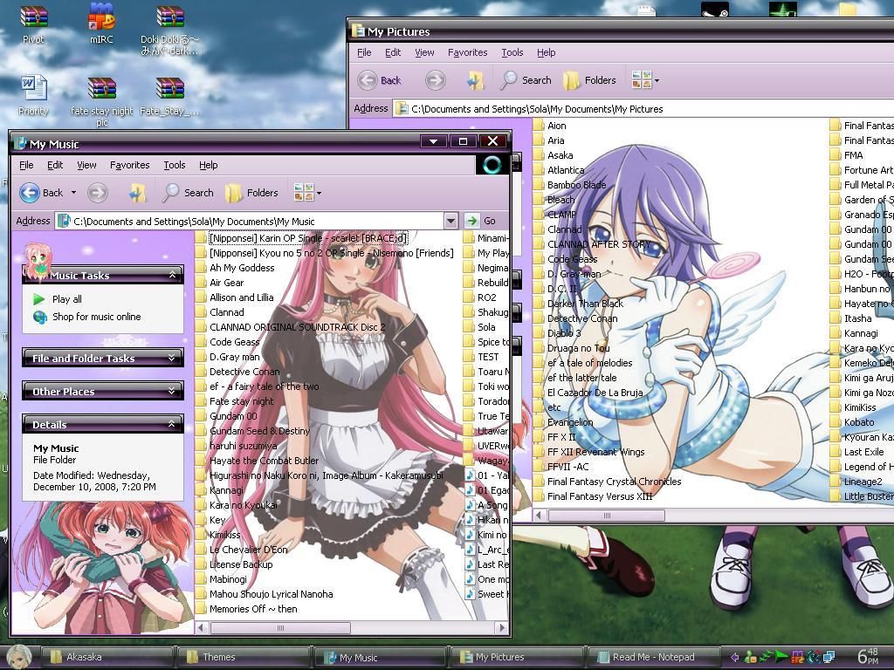Toggle Folders pane in My Pictures toolbar
Image resolution: width=894 pixels, height=670 pixels.
coord(589,80)
